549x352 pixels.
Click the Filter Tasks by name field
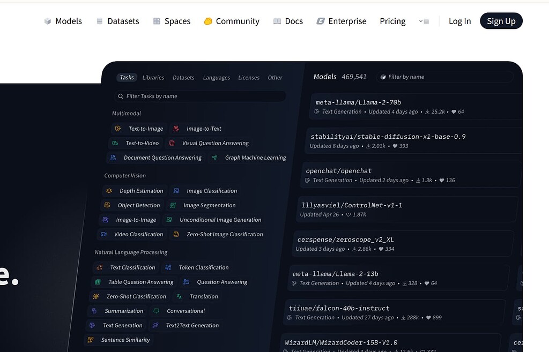click(200, 96)
